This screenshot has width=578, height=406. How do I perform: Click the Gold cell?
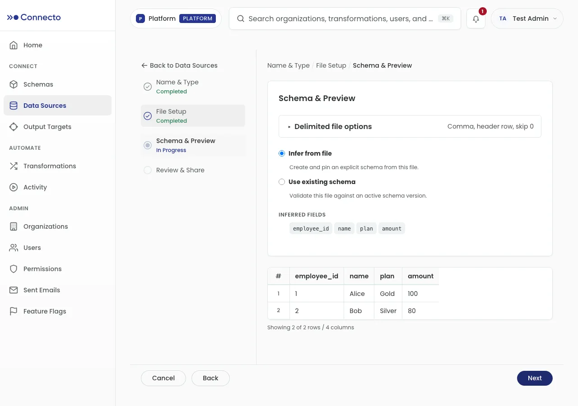pos(387,294)
